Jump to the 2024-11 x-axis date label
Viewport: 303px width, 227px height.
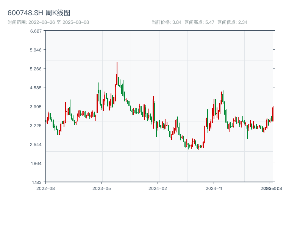214,188
